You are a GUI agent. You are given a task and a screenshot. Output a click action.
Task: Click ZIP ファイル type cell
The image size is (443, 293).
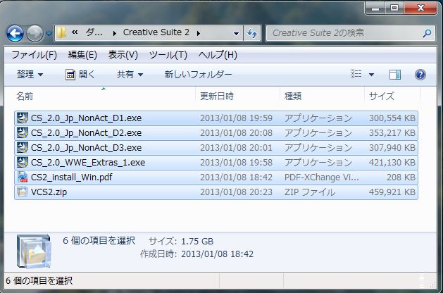tap(310, 192)
